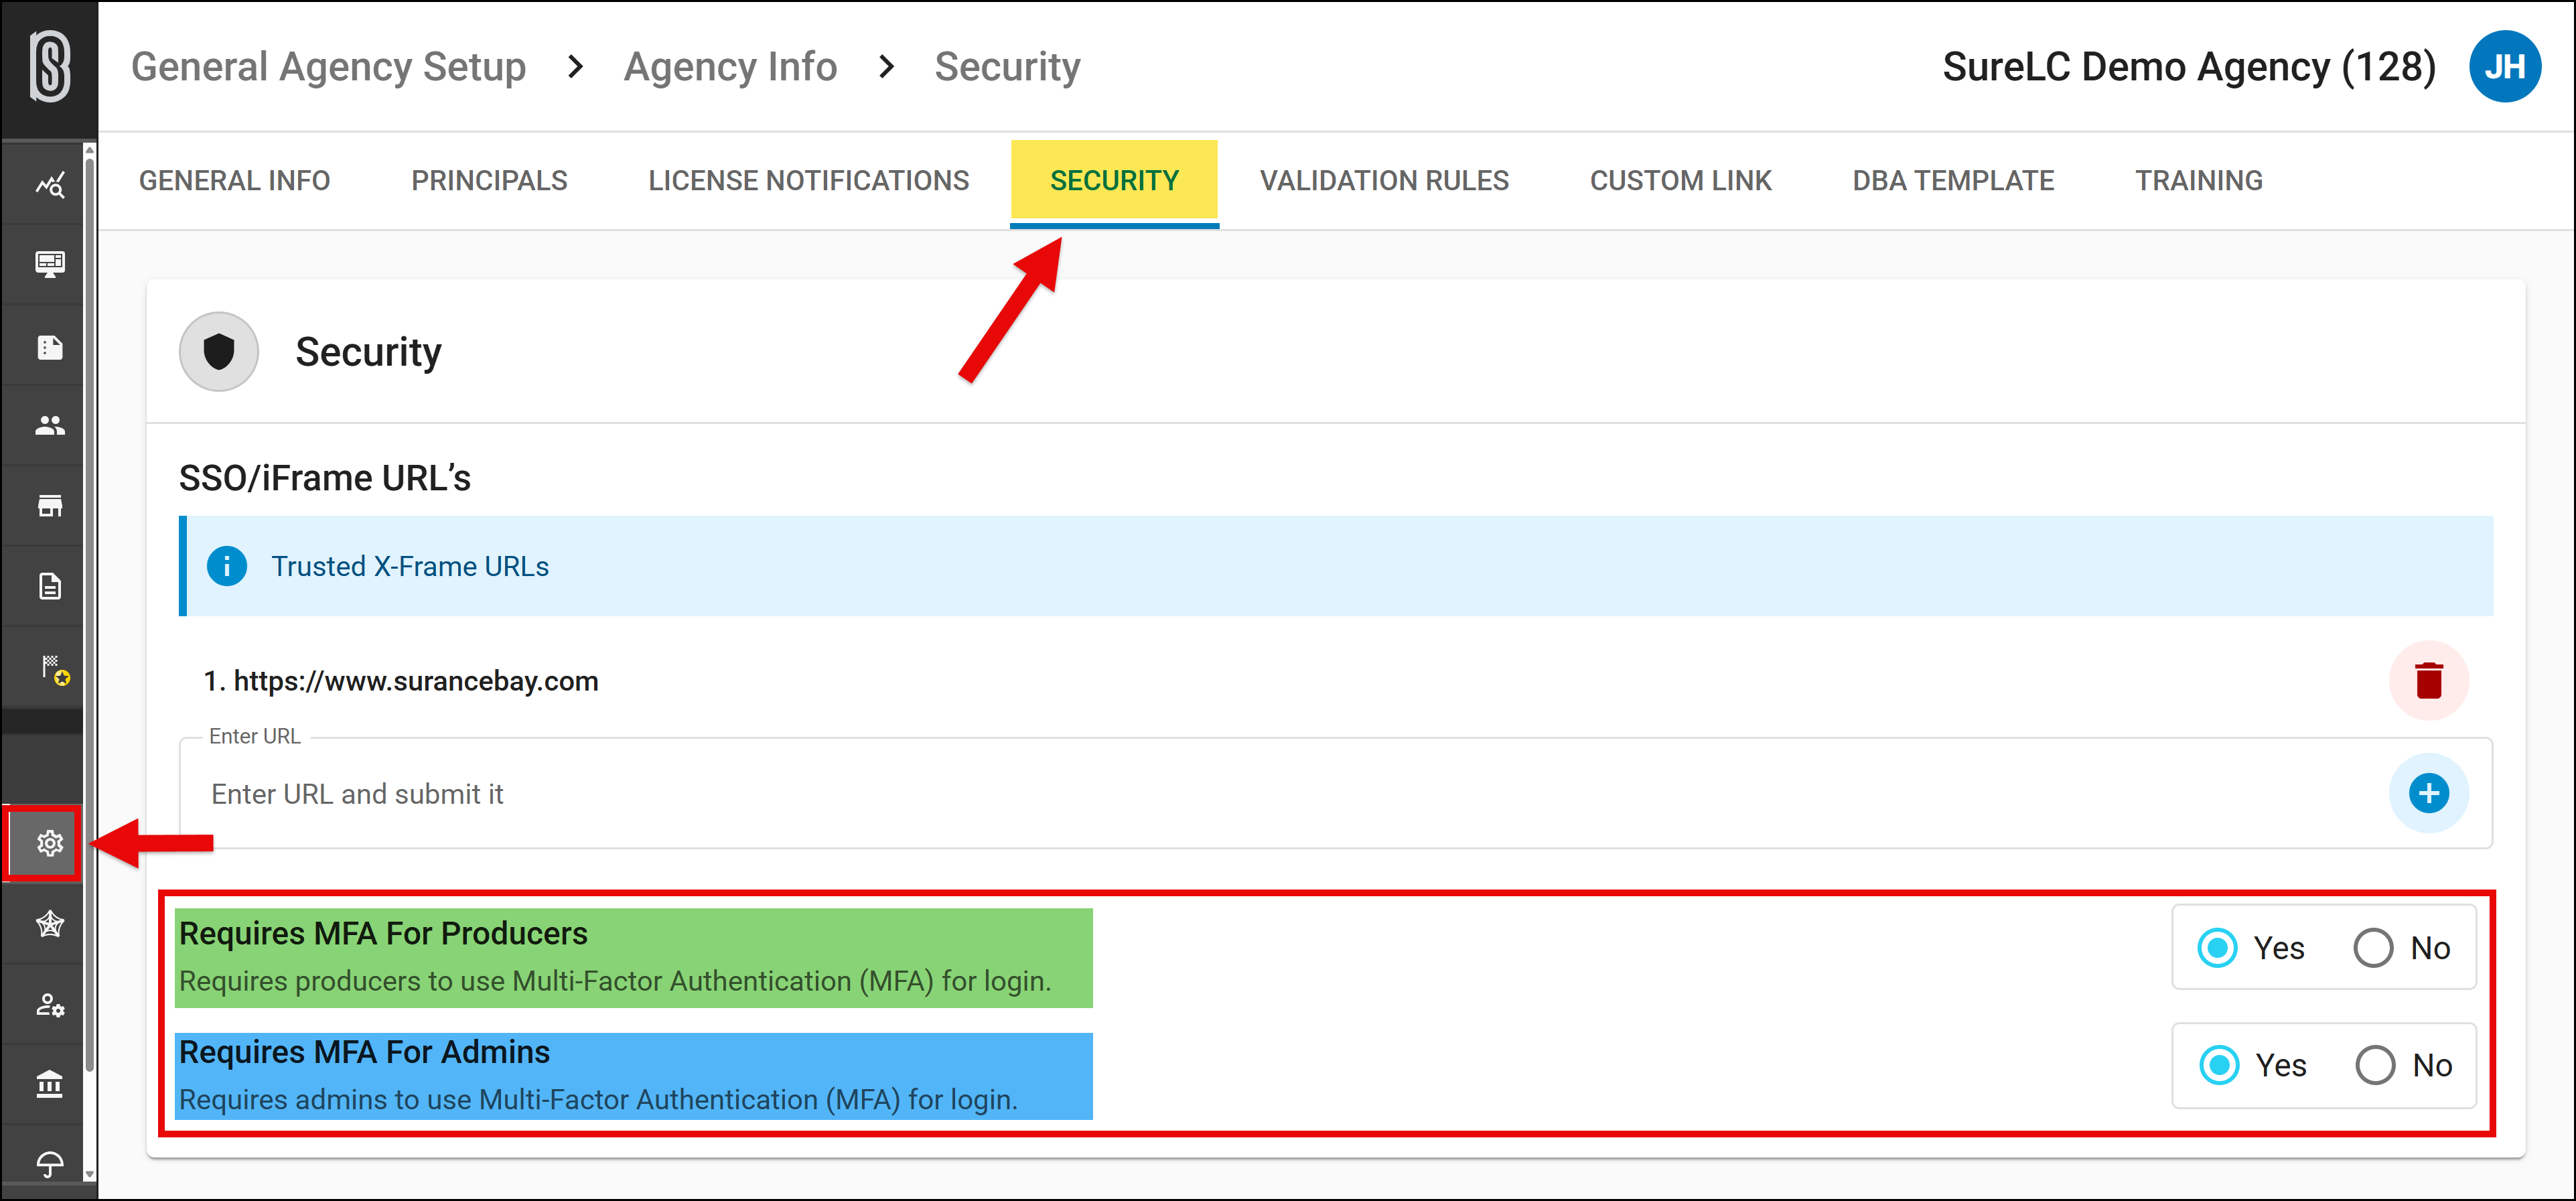Select Yes for MFA For Admins

[2219, 1065]
